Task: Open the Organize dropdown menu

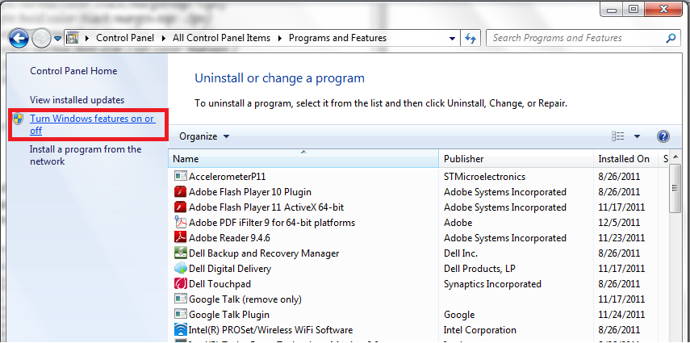Action: coord(204,136)
